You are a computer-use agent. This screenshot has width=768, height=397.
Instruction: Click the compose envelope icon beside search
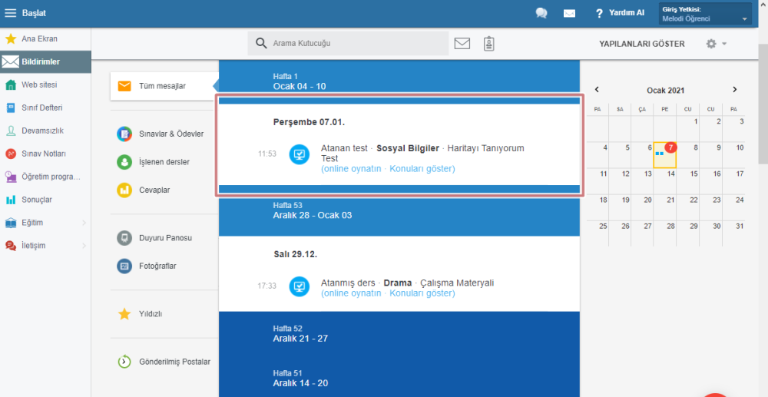[462, 44]
